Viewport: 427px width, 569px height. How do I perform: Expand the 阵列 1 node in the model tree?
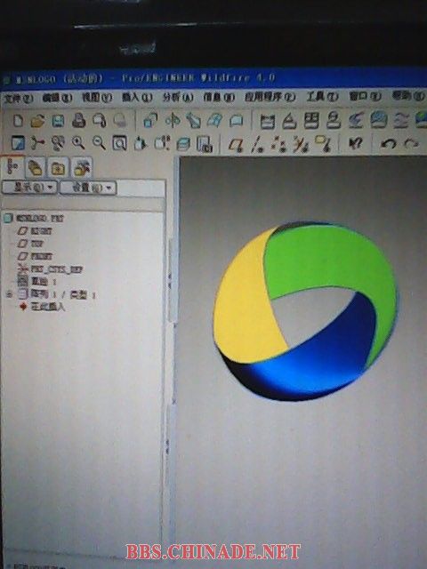click(10, 294)
